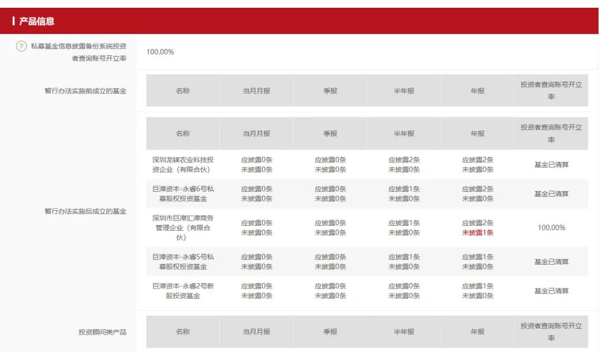The height and width of the screenshot is (352, 601).
Task: Click 季报 header in 暂行办法实施前成立的基金 table
Action: (330, 91)
